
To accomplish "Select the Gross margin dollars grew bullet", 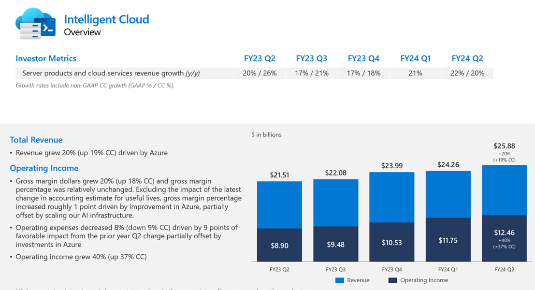I will 128,198.
